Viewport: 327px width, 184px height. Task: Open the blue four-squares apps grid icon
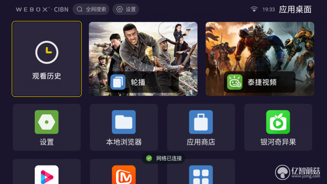click(201, 175)
